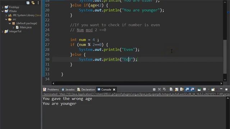Viewport: 230px width, 129px height.
Task: Open the Open Console dropdown arrow
Action: [217, 89]
